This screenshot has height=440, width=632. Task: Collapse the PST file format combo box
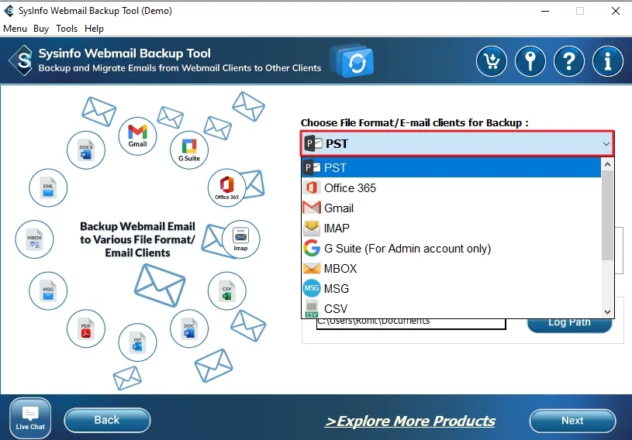[458, 144]
